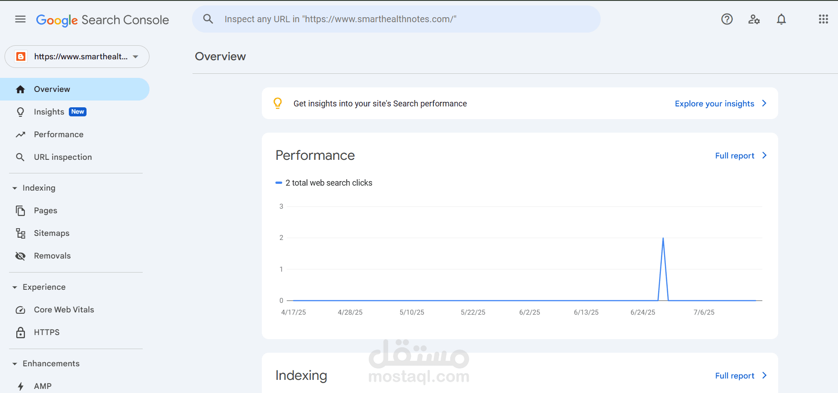Viewport: 838px width, 393px height.
Task: Open the hamburger main menu
Action: pos(20,19)
